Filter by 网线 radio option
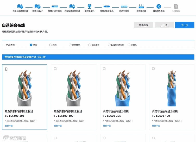The image size is (196, 142). [x=50, y=45]
